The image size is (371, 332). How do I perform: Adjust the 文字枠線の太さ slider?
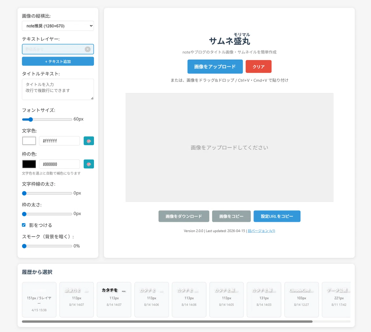(47, 193)
